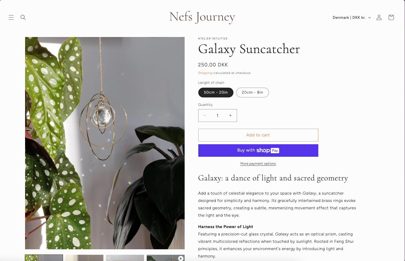Select 50cm - 20in chain length
This screenshot has height=261, width=405.
(216, 93)
